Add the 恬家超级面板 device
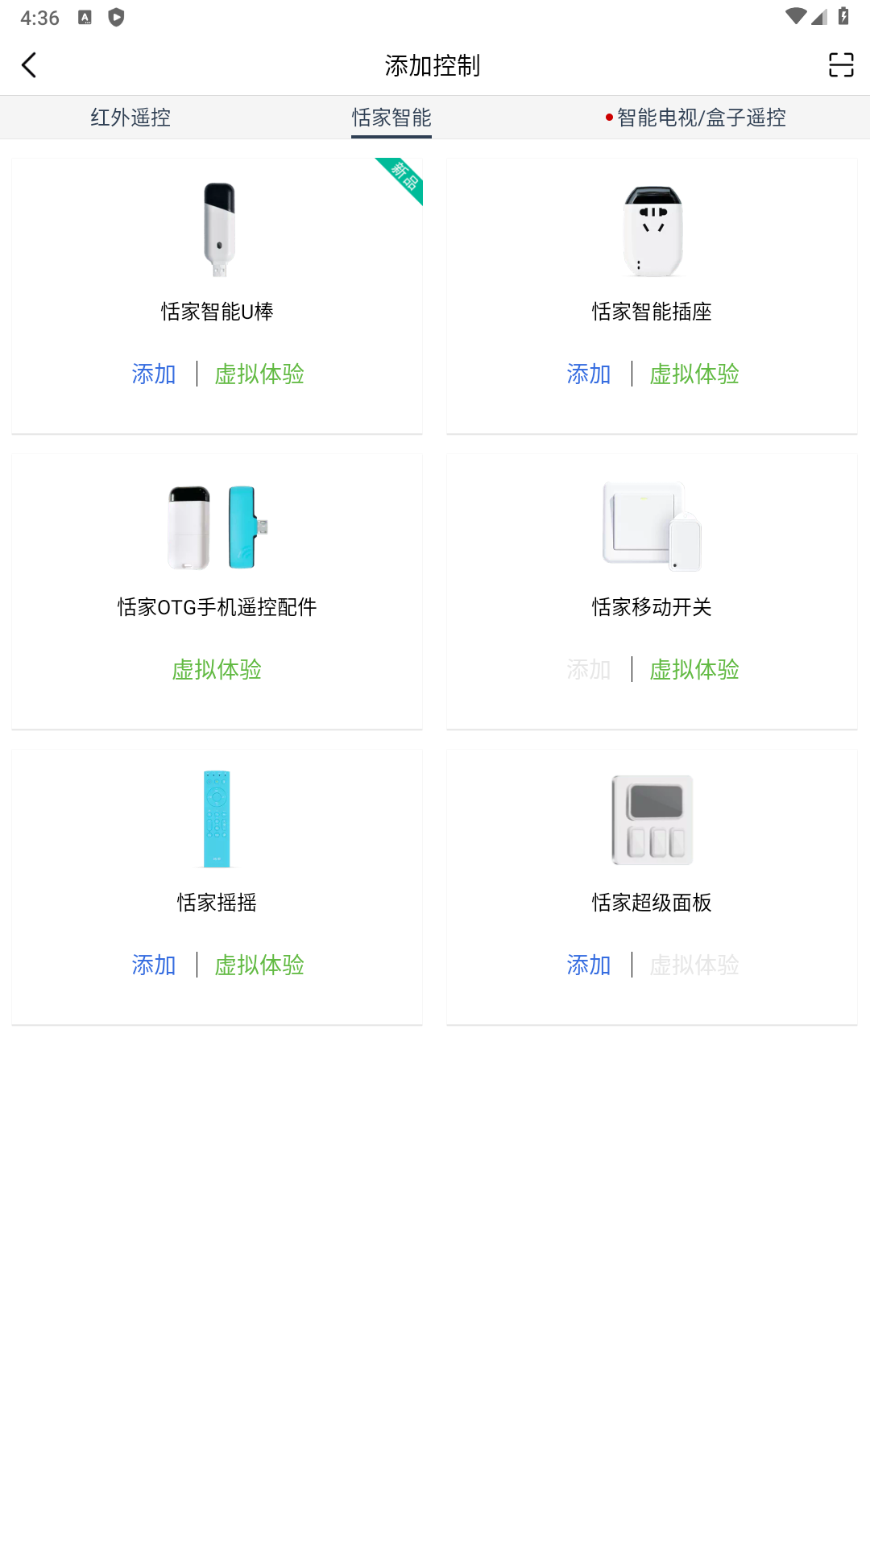 pyautogui.click(x=589, y=965)
